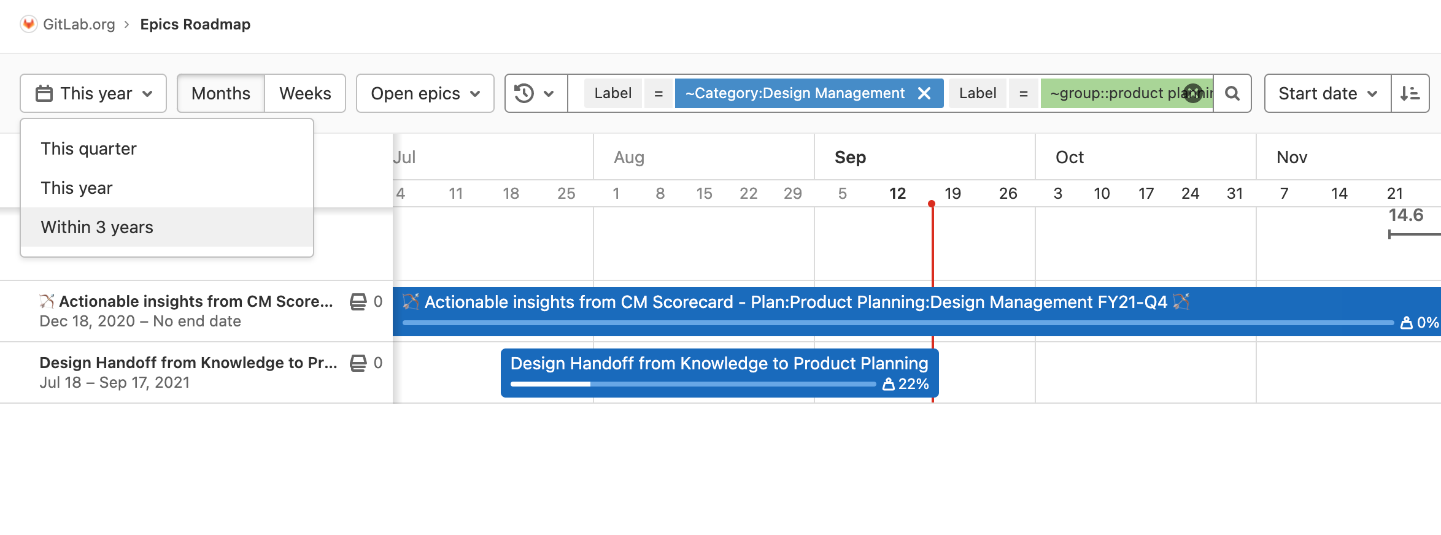Select Within 3 years timeframe

(x=96, y=227)
